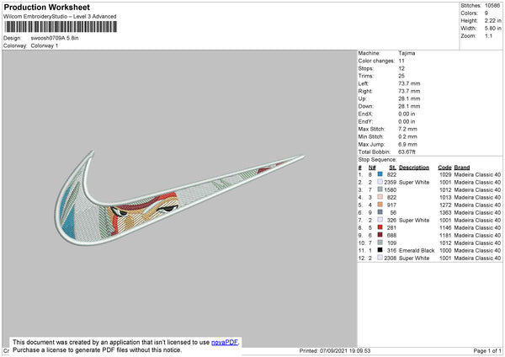Select the Super White swatch in row 12
The width and height of the screenshot is (505, 357).
coord(380,258)
